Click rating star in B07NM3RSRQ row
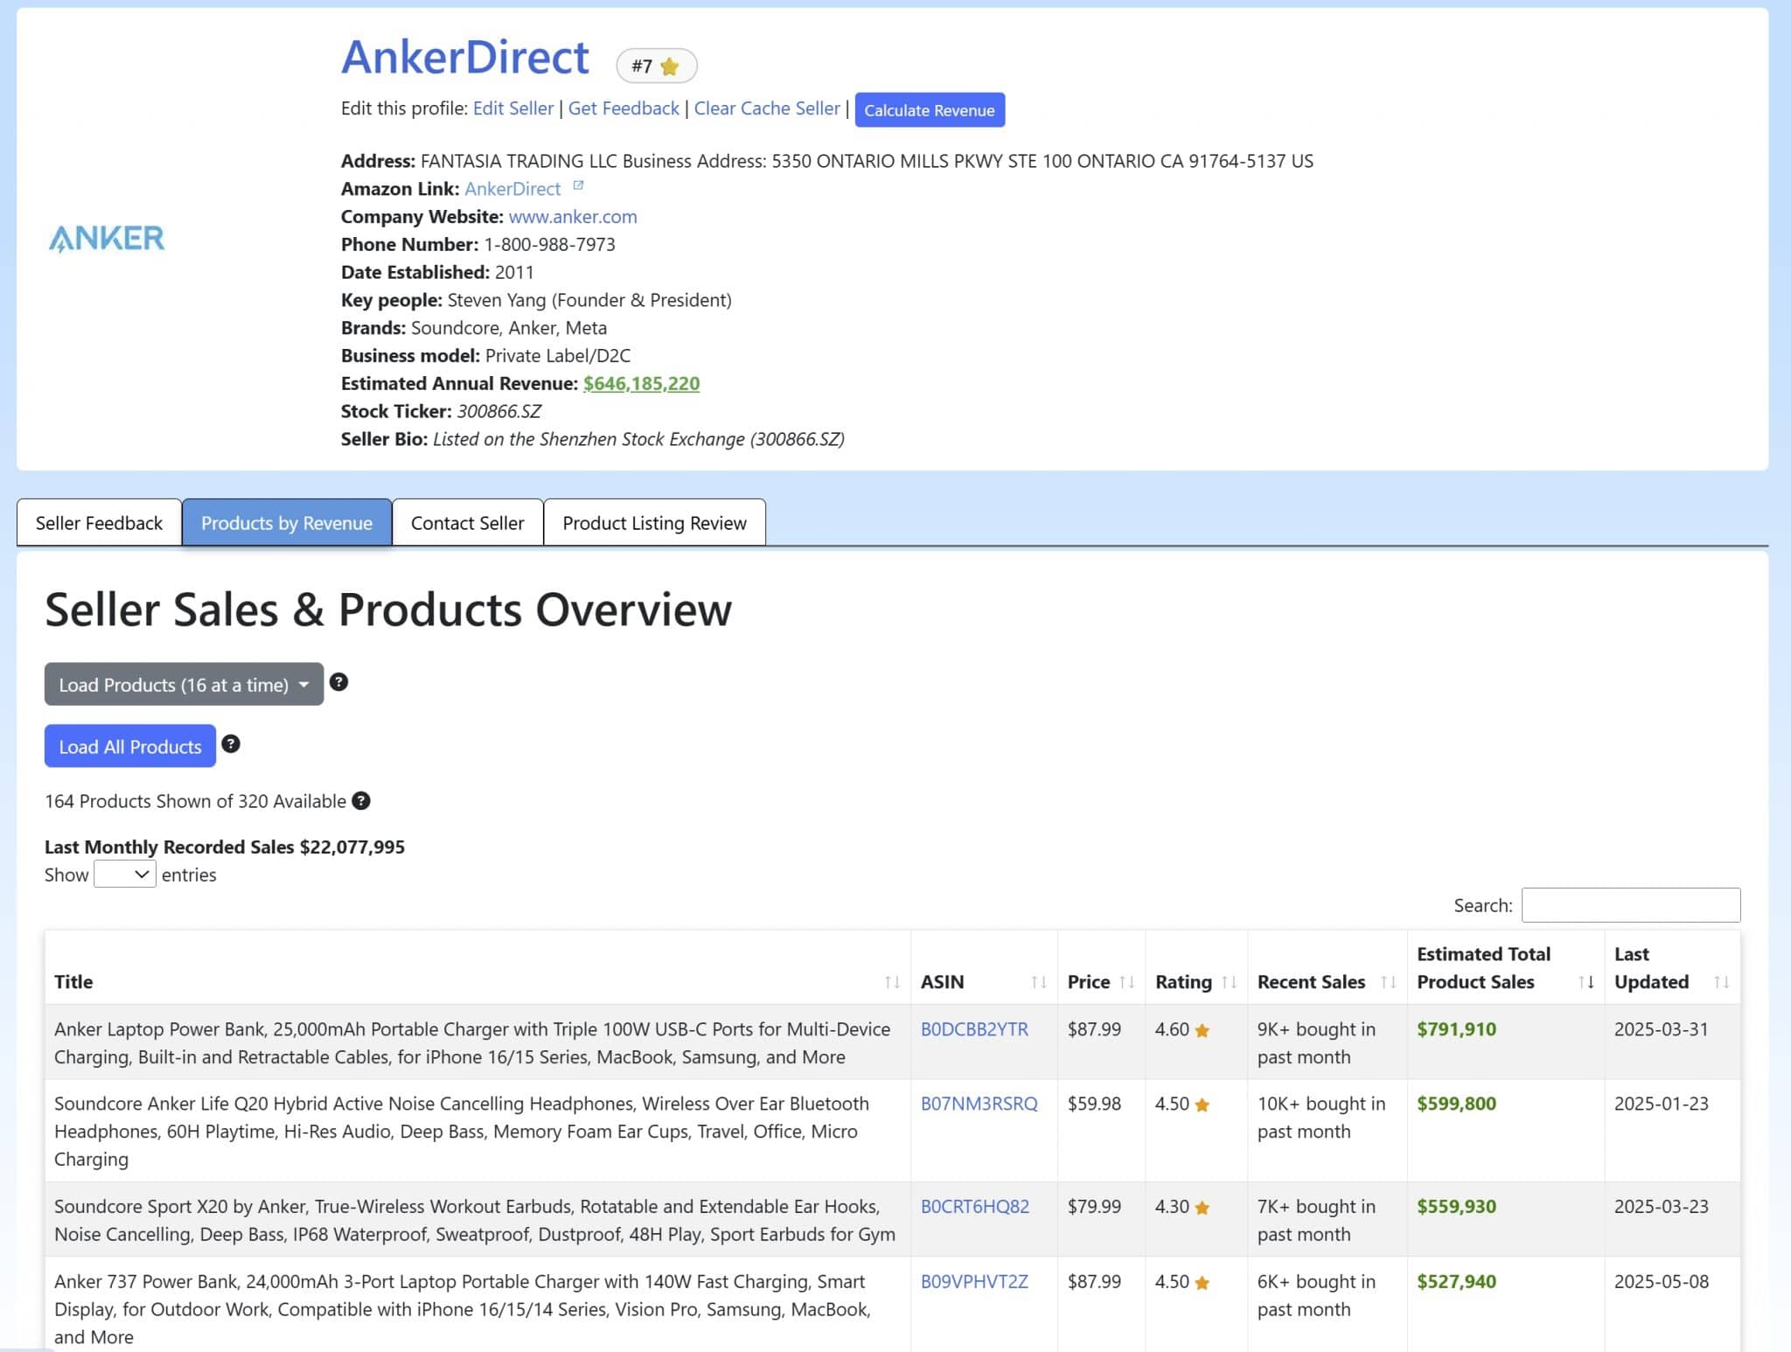The image size is (1791, 1352). pyautogui.click(x=1202, y=1105)
